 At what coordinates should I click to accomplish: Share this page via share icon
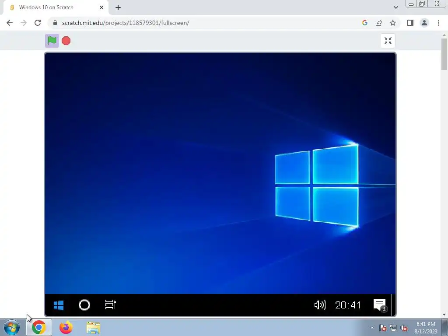click(x=379, y=23)
